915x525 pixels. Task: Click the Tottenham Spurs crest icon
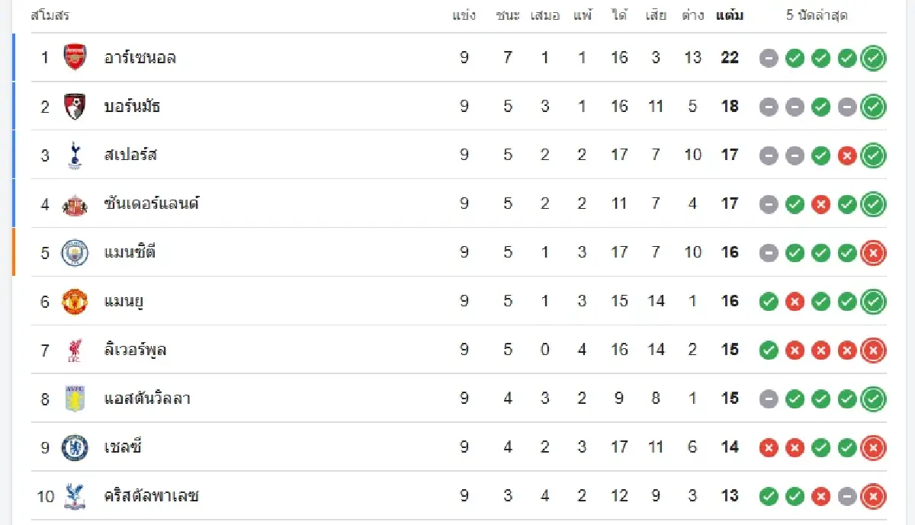click(x=75, y=155)
